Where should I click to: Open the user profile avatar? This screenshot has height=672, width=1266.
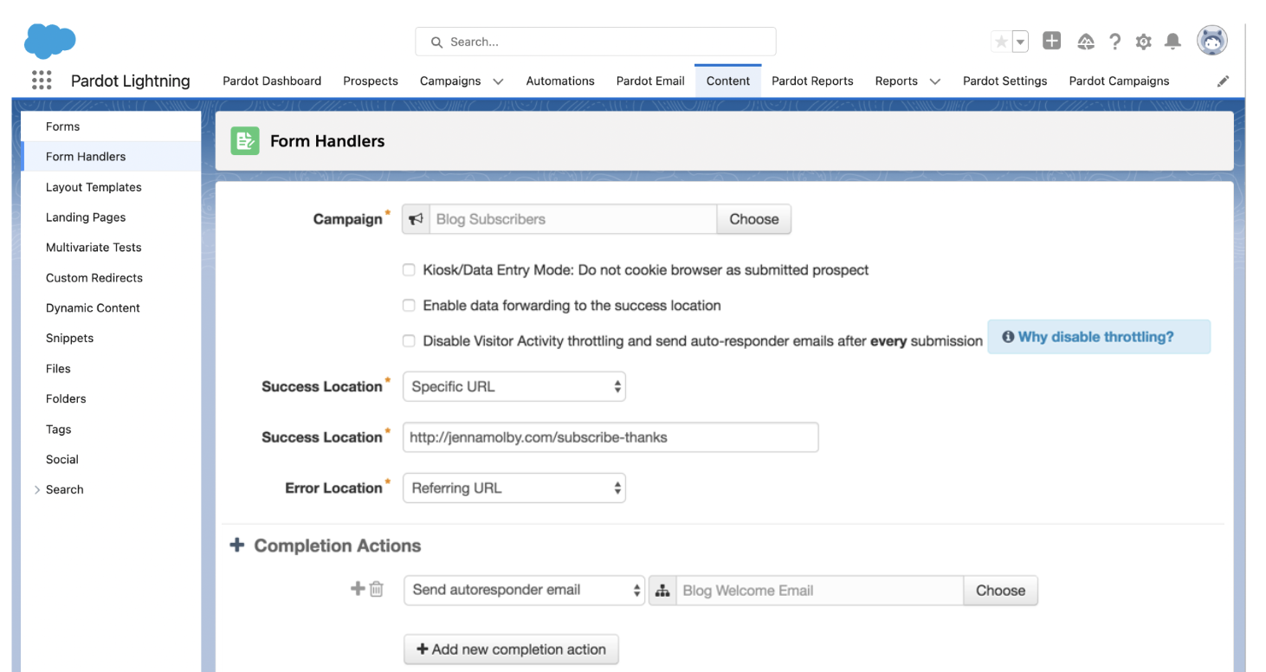1212,41
